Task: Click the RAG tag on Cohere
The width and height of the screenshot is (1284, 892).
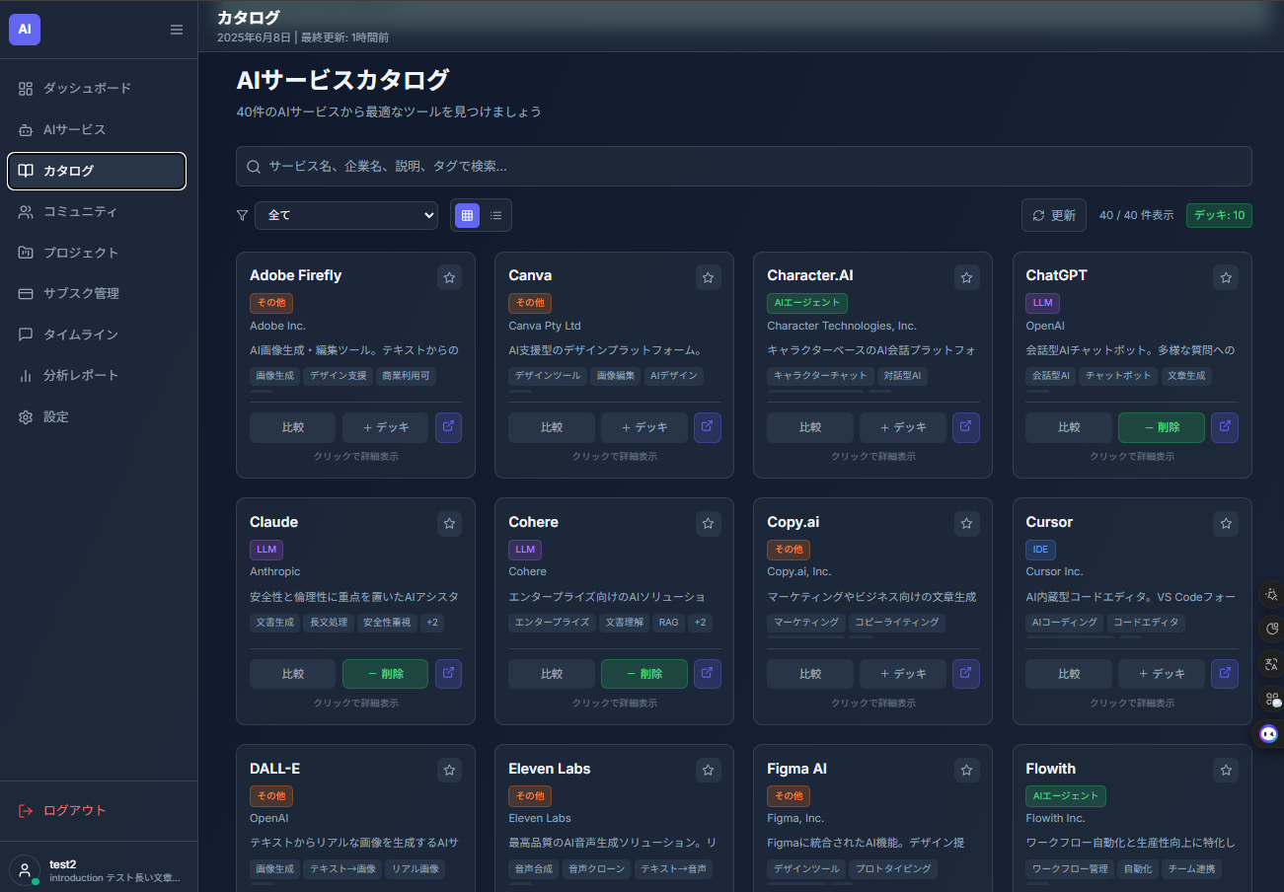Action: (x=669, y=623)
